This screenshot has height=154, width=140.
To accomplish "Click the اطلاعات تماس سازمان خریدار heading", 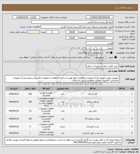I will pyautogui.click(x=123, y=149).
